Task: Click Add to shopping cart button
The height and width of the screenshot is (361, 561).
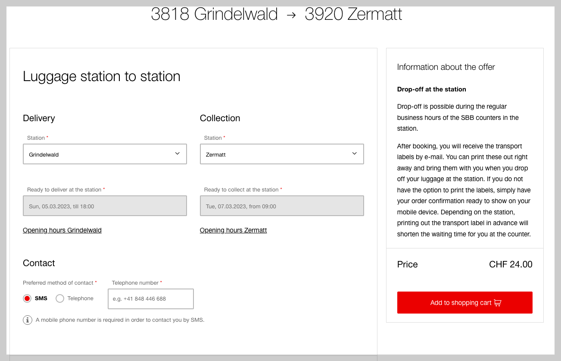Action: click(465, 302)
